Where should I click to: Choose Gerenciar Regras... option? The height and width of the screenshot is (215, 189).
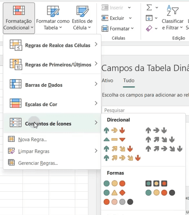[x=52, y=163]
